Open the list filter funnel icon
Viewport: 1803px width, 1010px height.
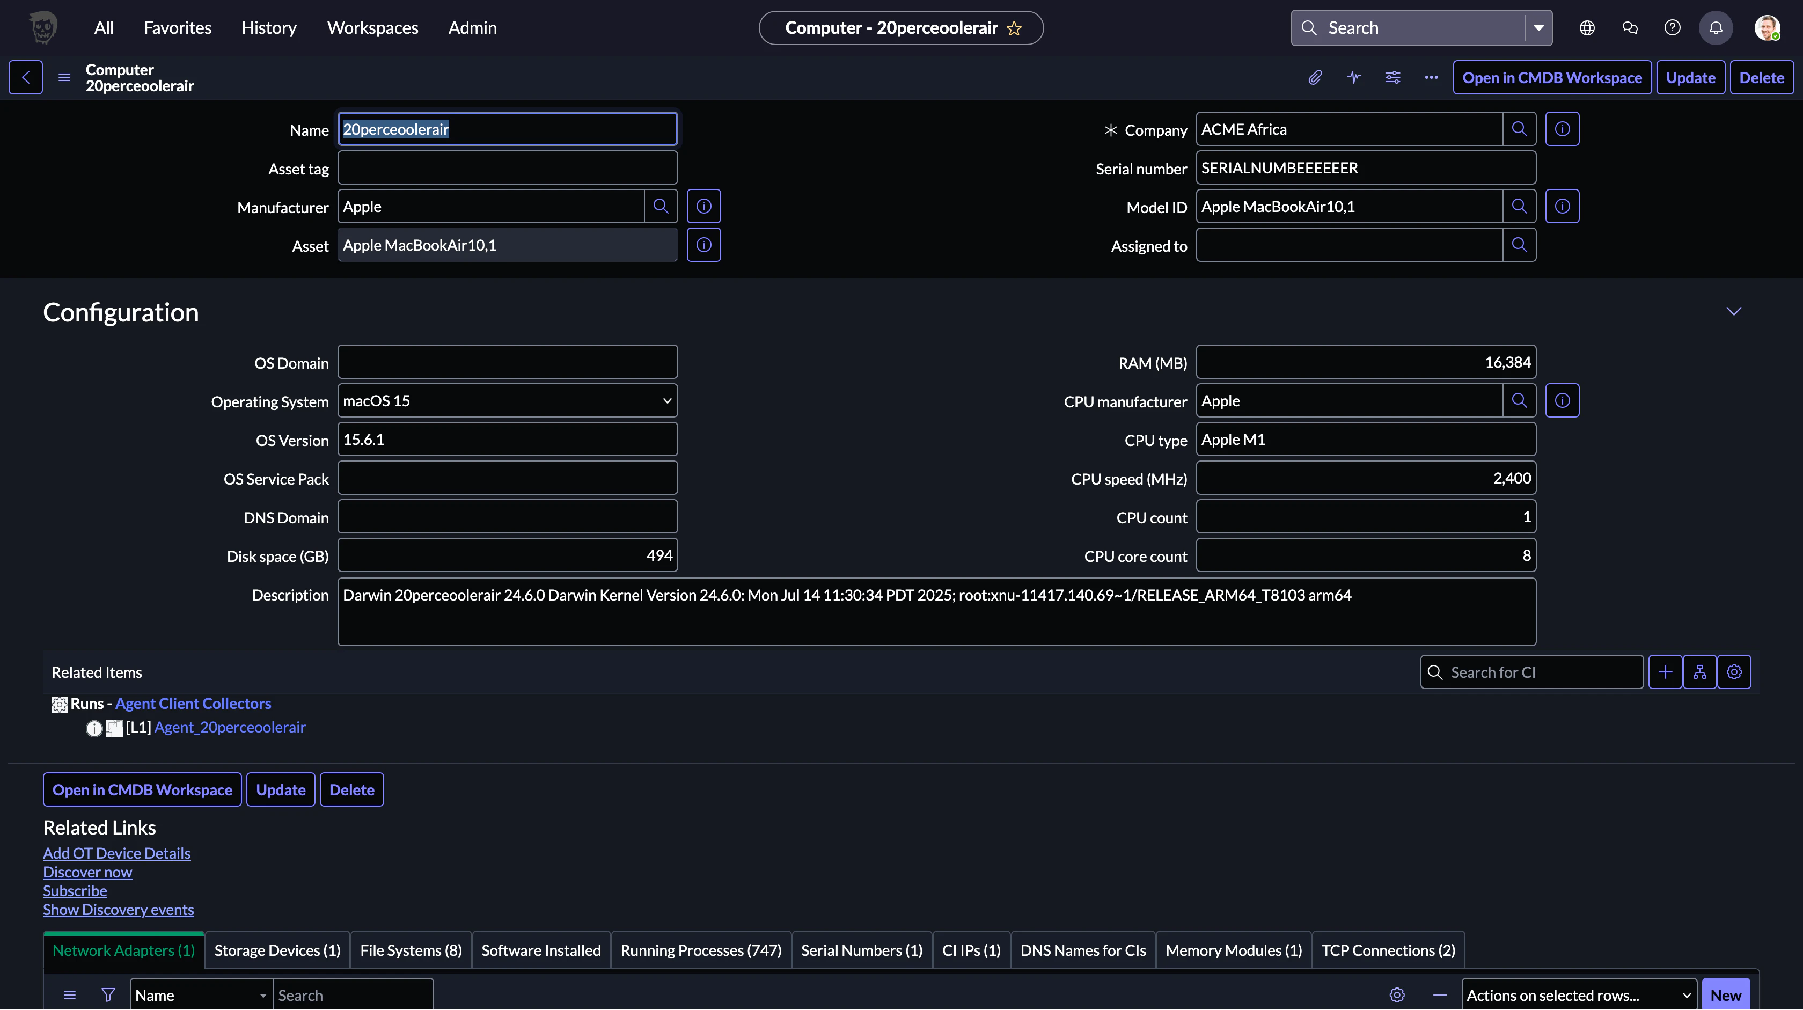tap(108, 994)
